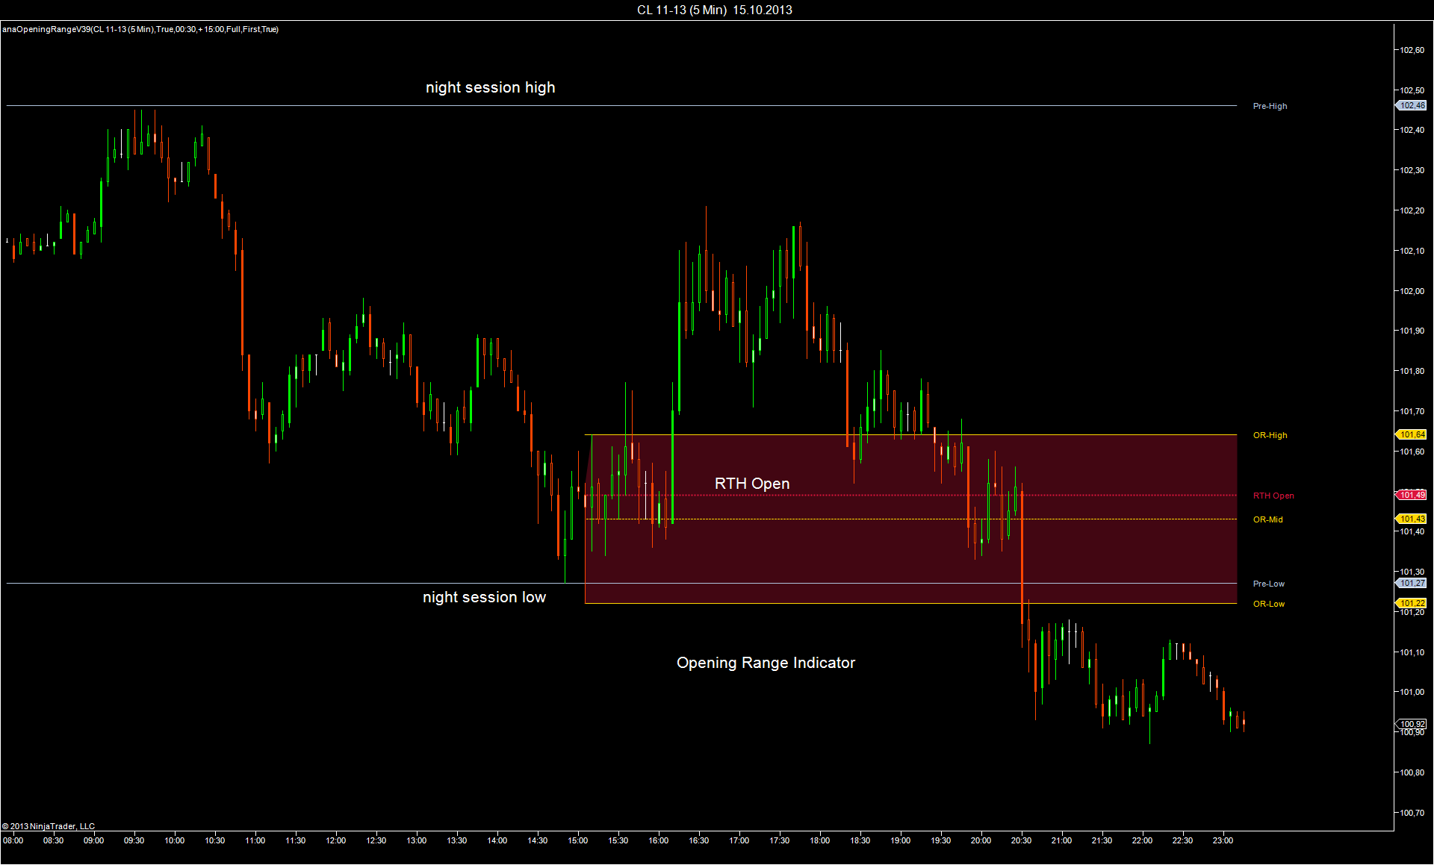Select the anaOpeningRangeV39 indicator label

(140, 29)
